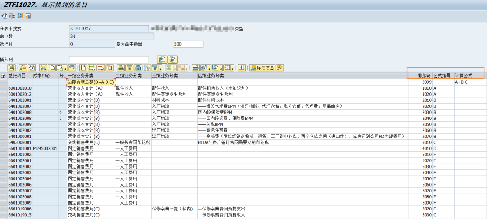Click account cell 6001002012
487x219 pixels.
[20, 94]
